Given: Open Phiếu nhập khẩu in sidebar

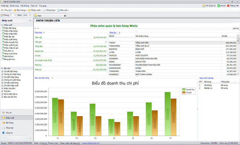Looking at the screenshot, I should [x=10, y=34].
